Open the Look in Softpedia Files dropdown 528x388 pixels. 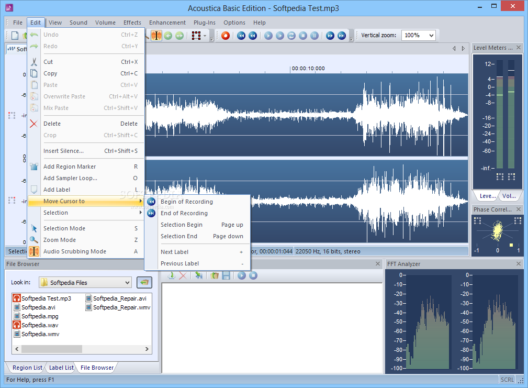(x=127, y=283)
